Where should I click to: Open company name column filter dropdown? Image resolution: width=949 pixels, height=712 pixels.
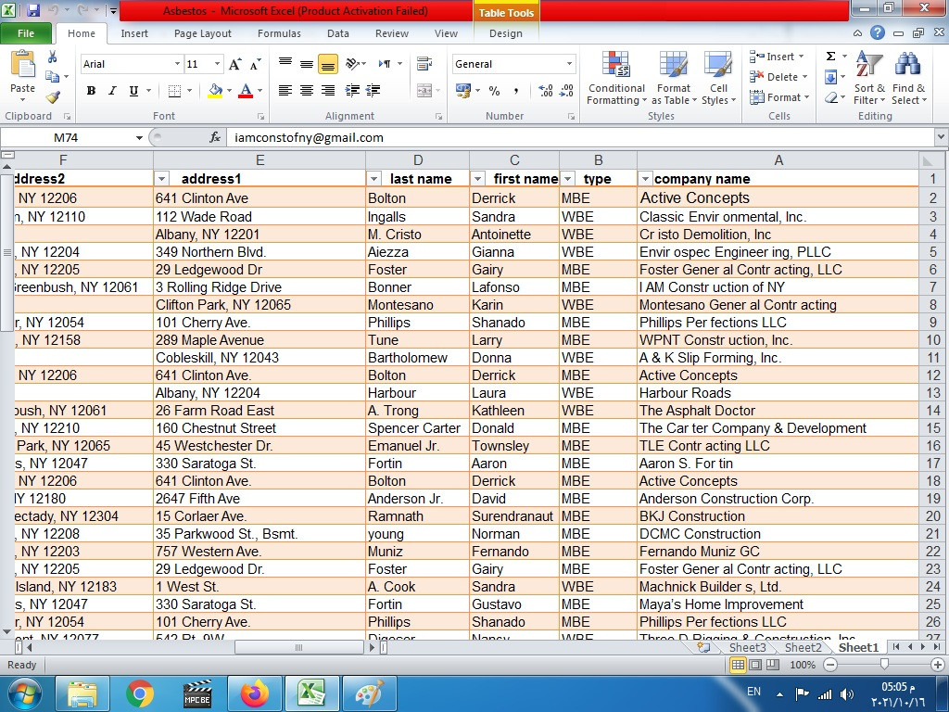click(x=645, y=179)
